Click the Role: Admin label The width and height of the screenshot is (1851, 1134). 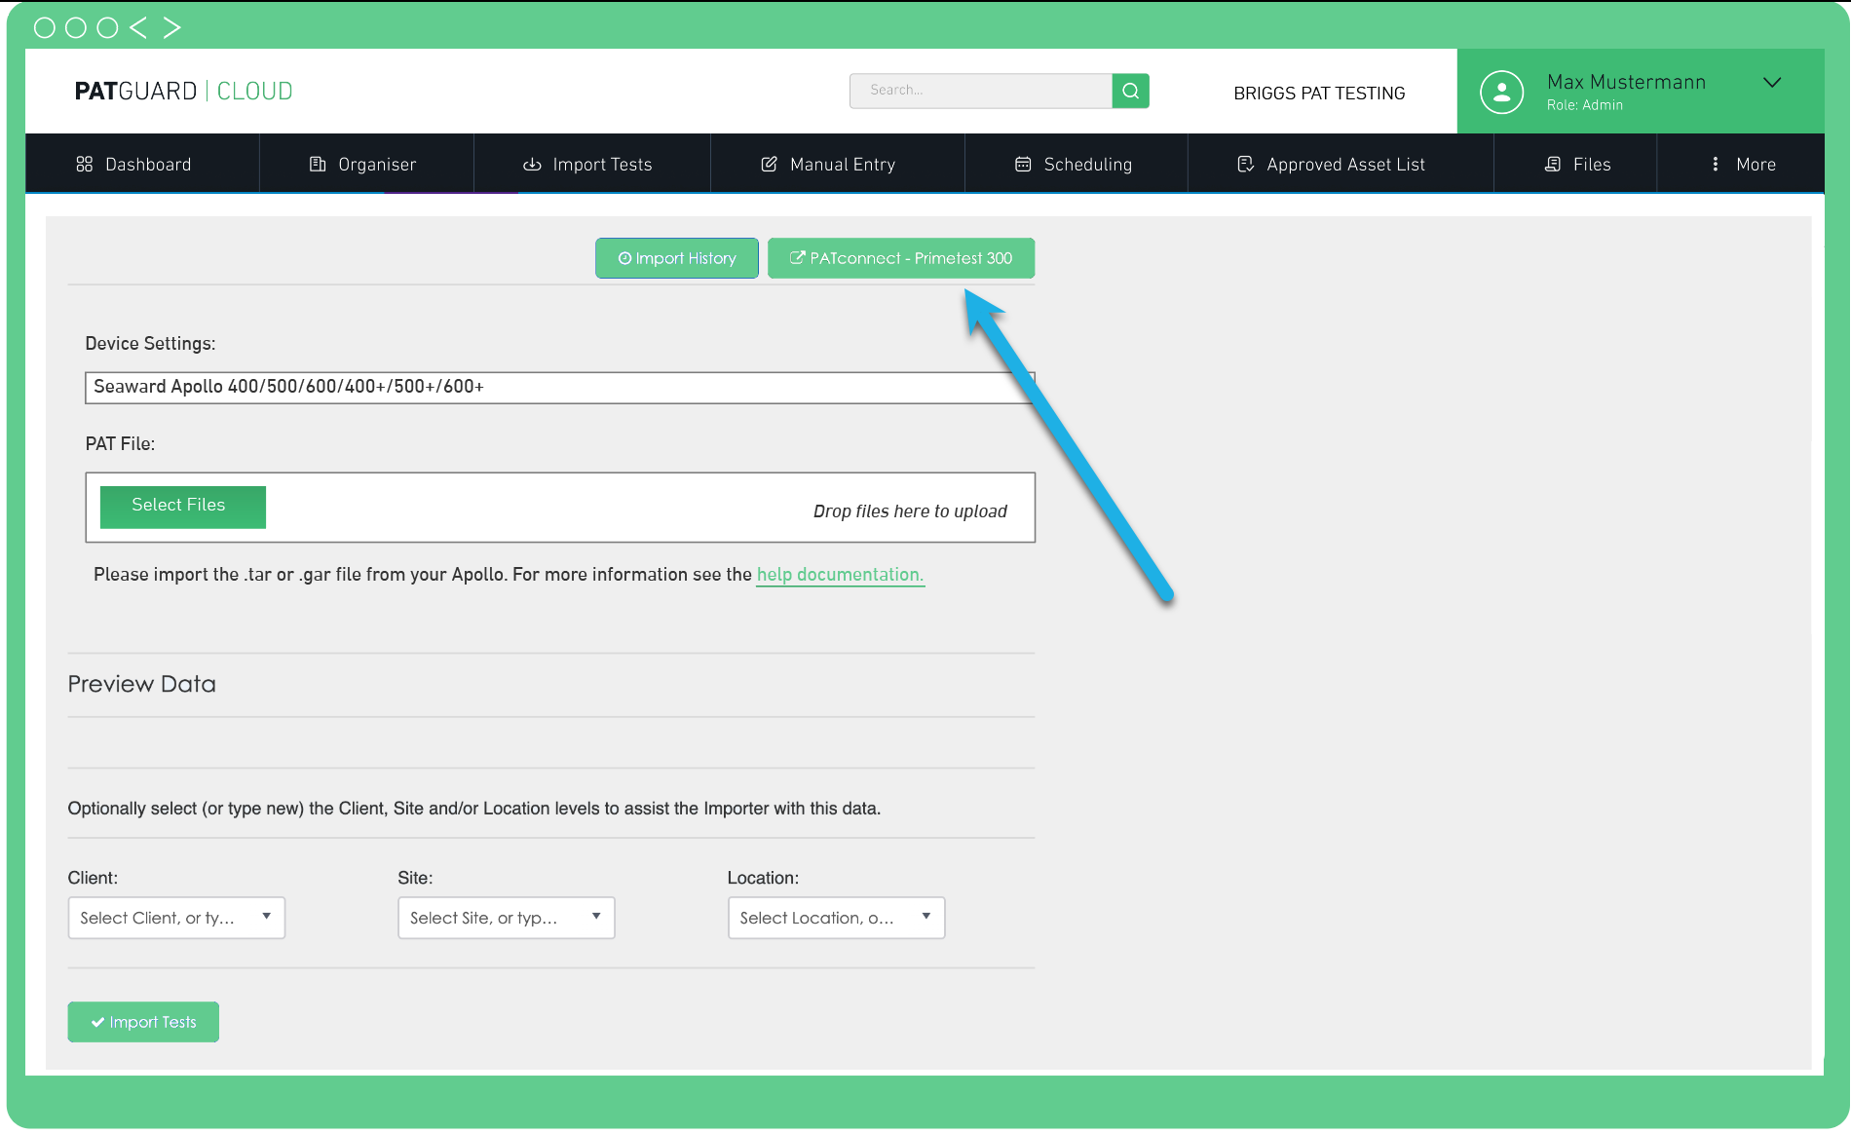click(x=1584, y=105)
